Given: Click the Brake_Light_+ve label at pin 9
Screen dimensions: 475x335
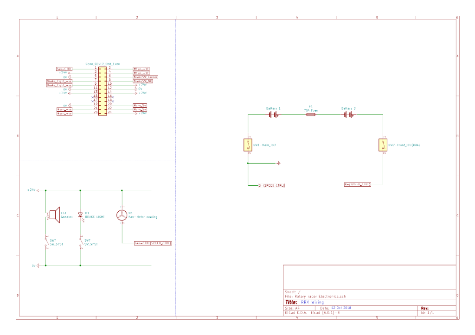Looking at the screenshot, I should pos(59,85).
